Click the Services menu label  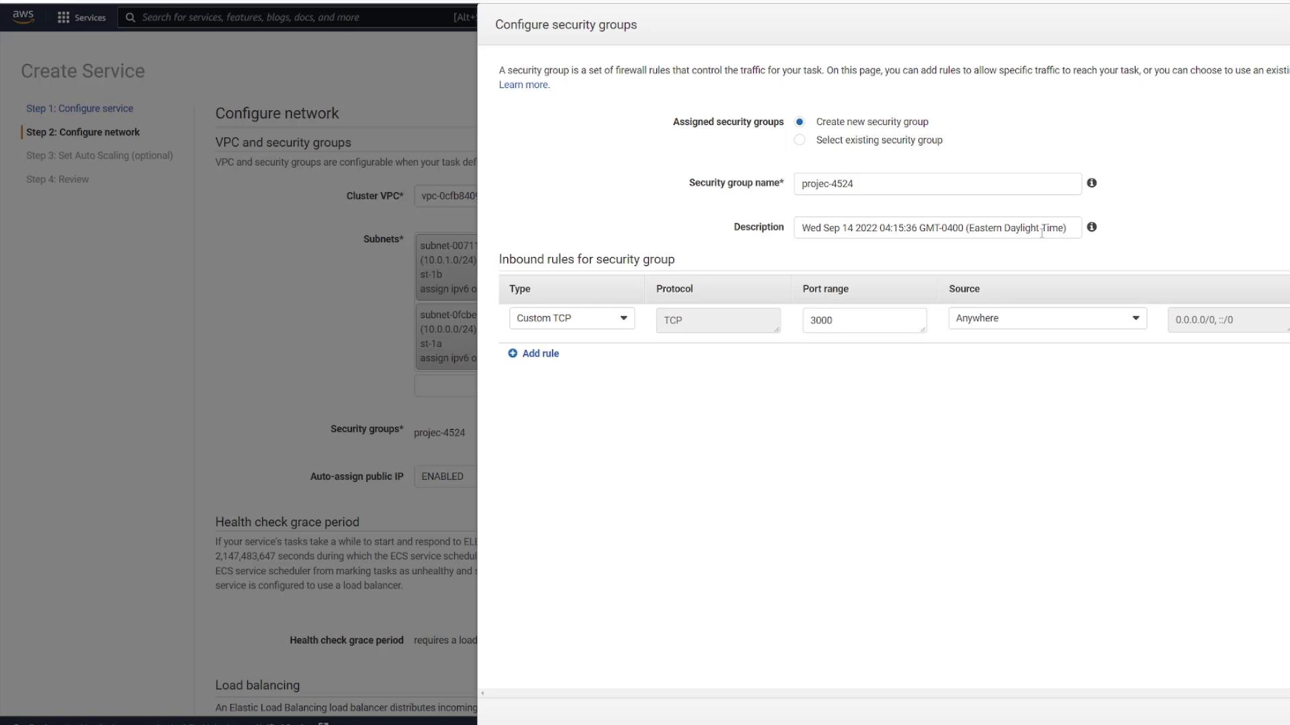pos(90,17)
